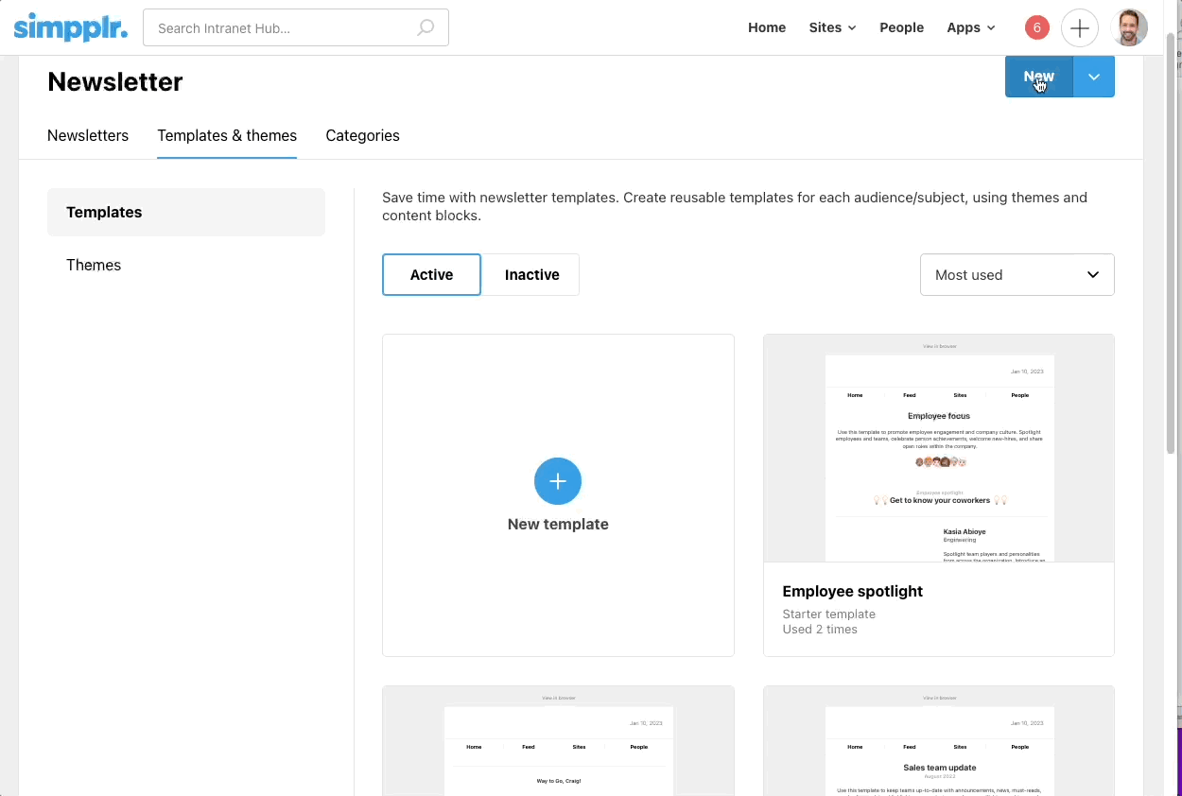Open the Categories tab
1182x796 pixels.
[362, 136]
